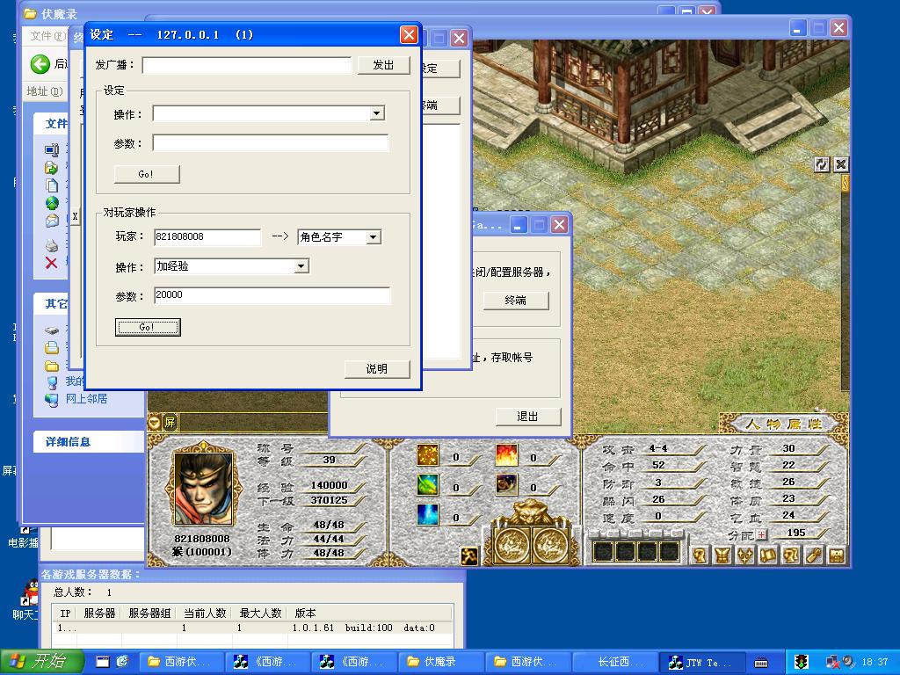Open the 文件(F) menu
The width and height of the screenshot is (900, 675).
[x=47, y=36]
